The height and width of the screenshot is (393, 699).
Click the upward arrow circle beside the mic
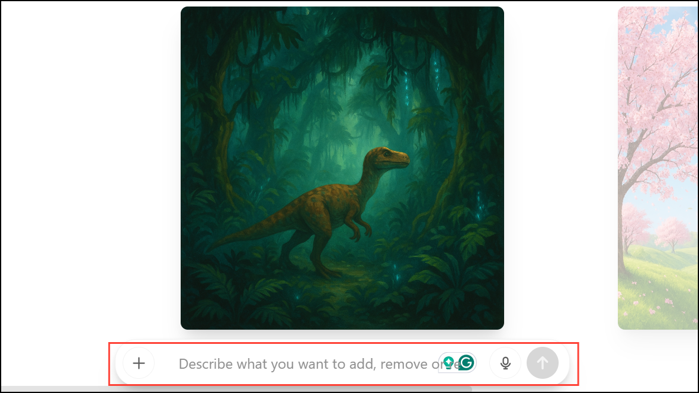[x=543, y=363]
